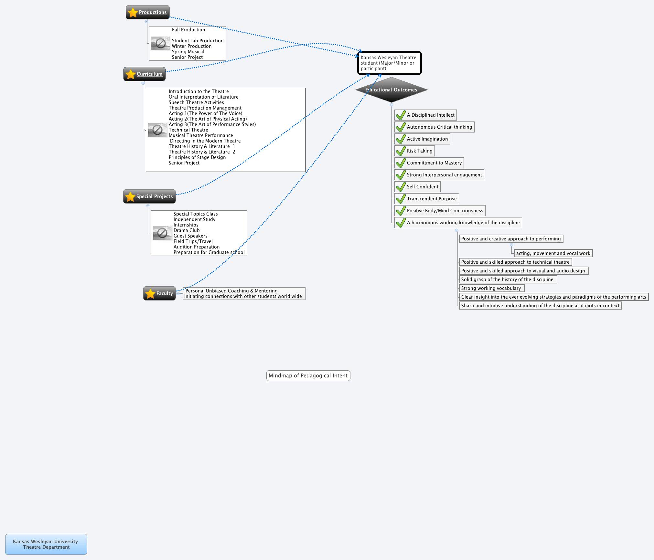Click the 'Guest Speakers' line

(x=190, y=236)
